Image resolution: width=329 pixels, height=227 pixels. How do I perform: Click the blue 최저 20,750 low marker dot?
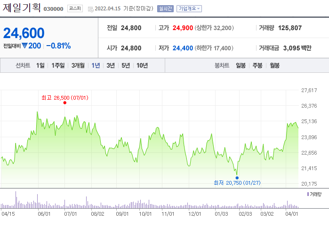click(237, 178)
